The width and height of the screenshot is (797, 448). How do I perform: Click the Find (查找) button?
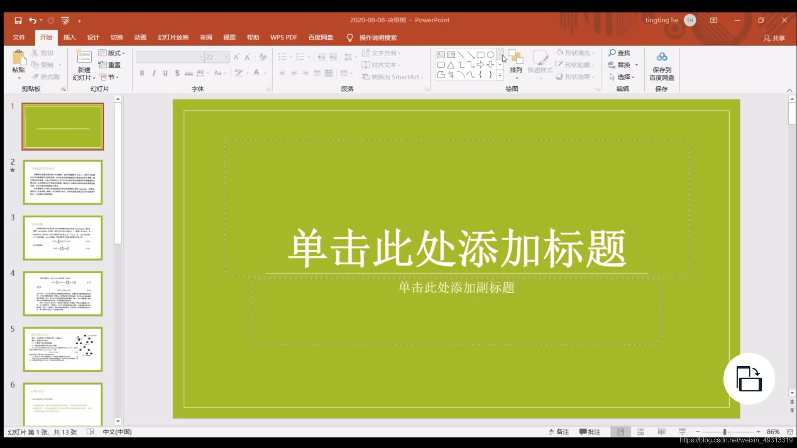(619, 53)
